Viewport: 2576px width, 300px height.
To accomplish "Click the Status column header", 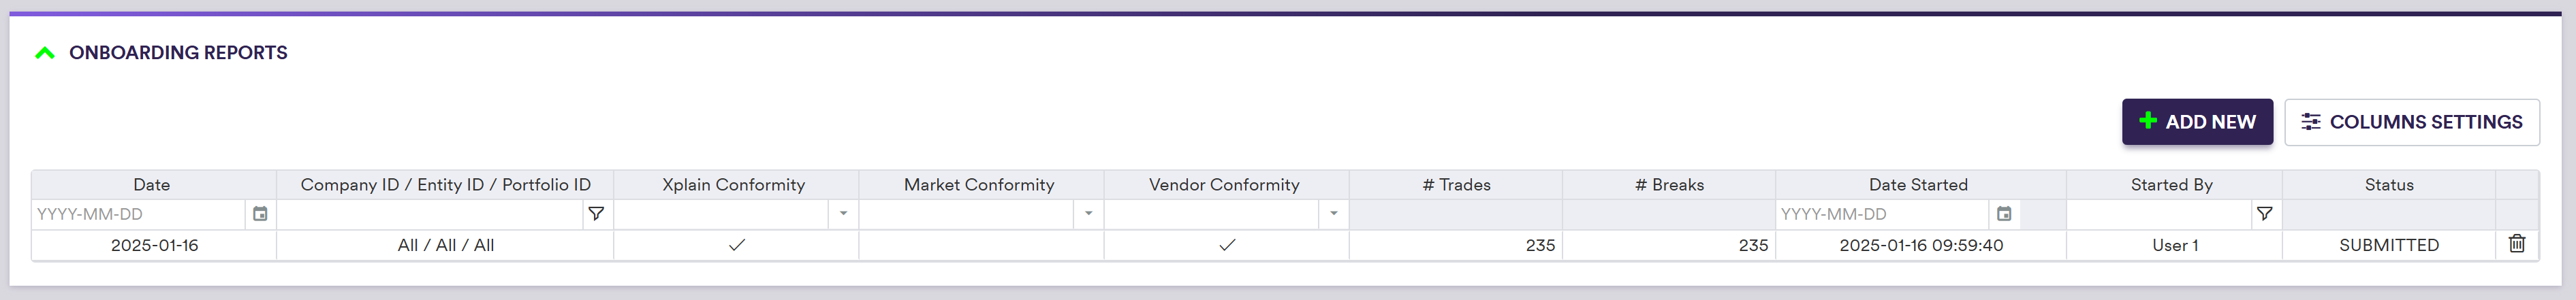I will [2388, 185].
